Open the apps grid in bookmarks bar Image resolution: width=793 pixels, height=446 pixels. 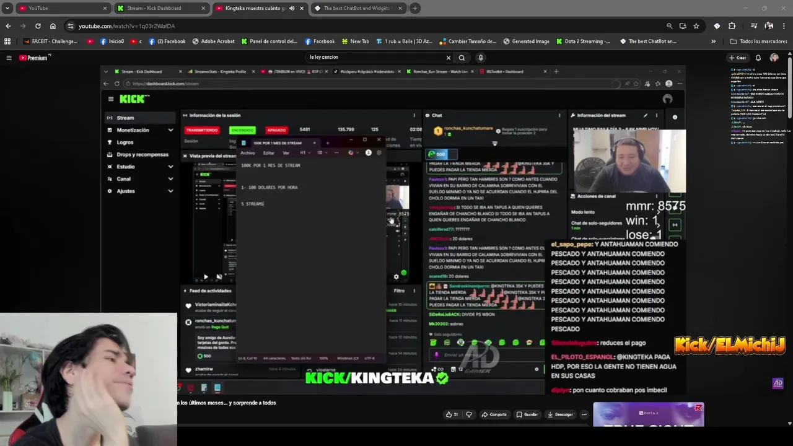[7, 42]
